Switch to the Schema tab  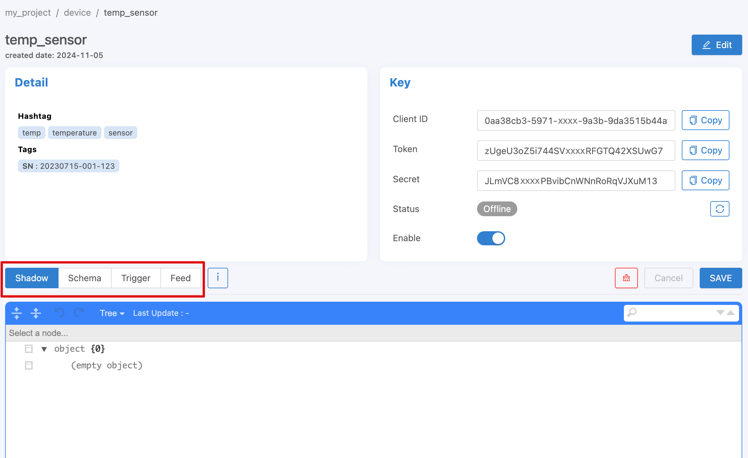click(x=84, y=278)
